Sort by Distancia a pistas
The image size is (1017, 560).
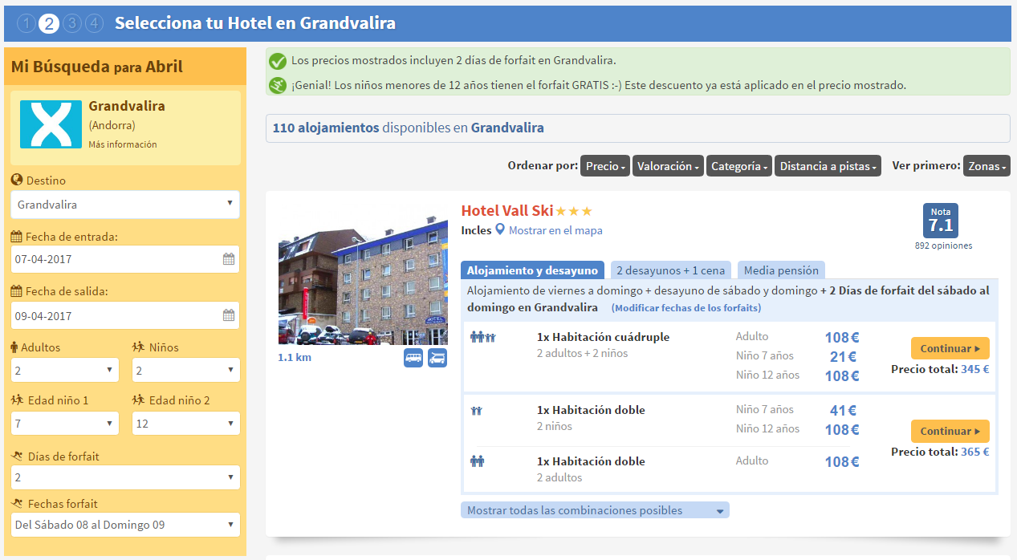click(x=828, y=166)
